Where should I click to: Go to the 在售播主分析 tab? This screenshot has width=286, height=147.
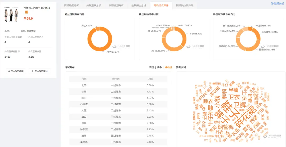(138, 6)
